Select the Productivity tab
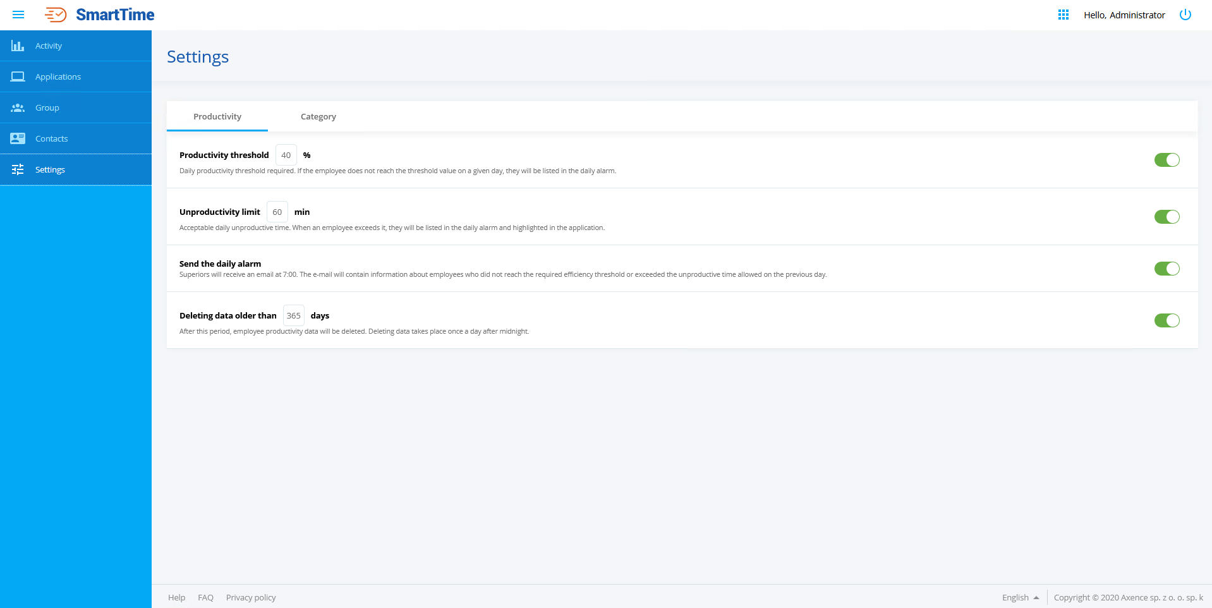Viewport: 1212px width, 608px height. point(217,116)
